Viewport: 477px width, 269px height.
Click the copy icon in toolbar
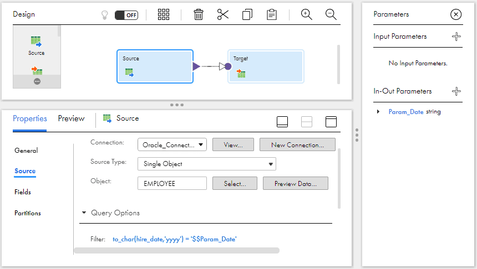(247, 14)
